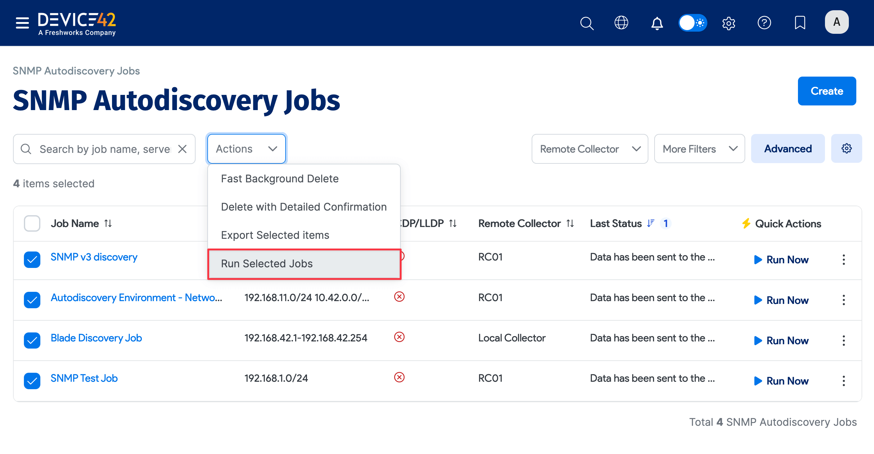The width and height of the screenshot is (874, 454).
Task: Open the notifications bell
Action: coord(656,23)
